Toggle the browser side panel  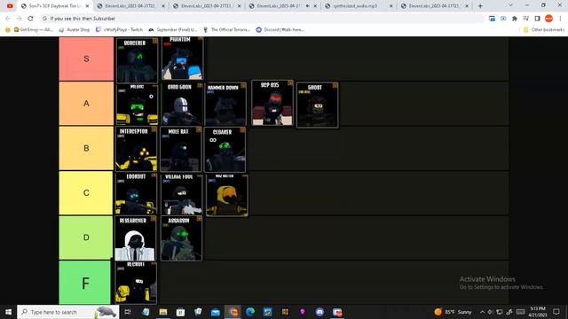537,19
